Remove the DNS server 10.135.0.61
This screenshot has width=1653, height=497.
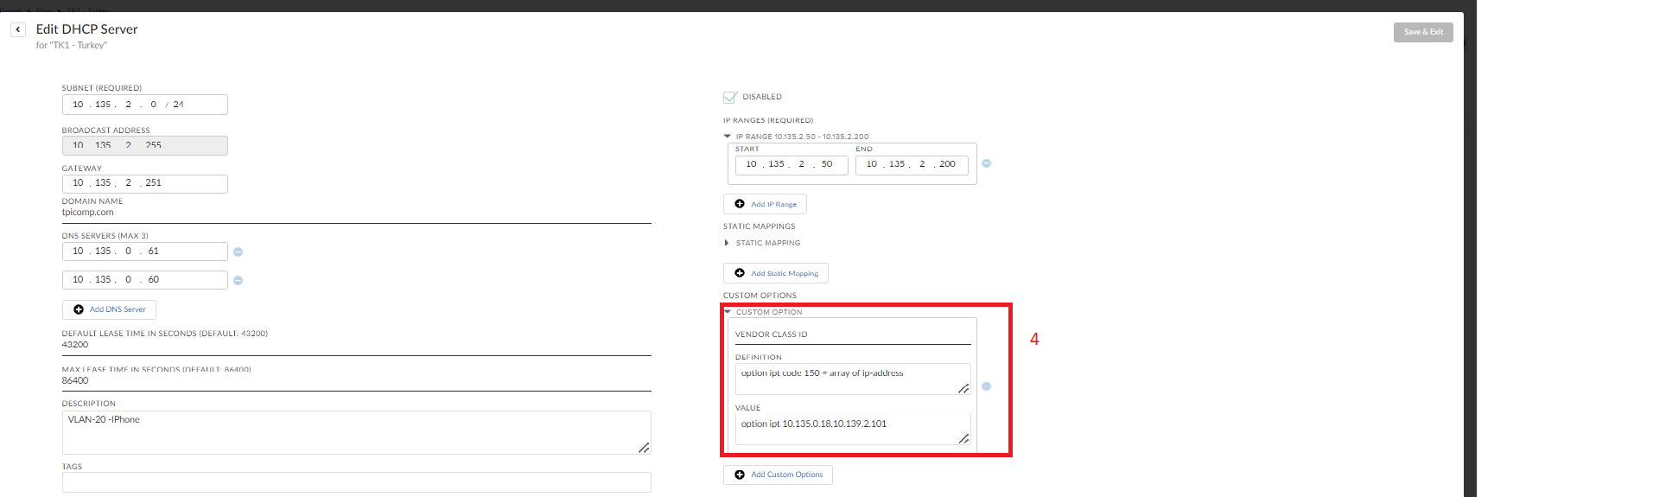coord(238,252)
